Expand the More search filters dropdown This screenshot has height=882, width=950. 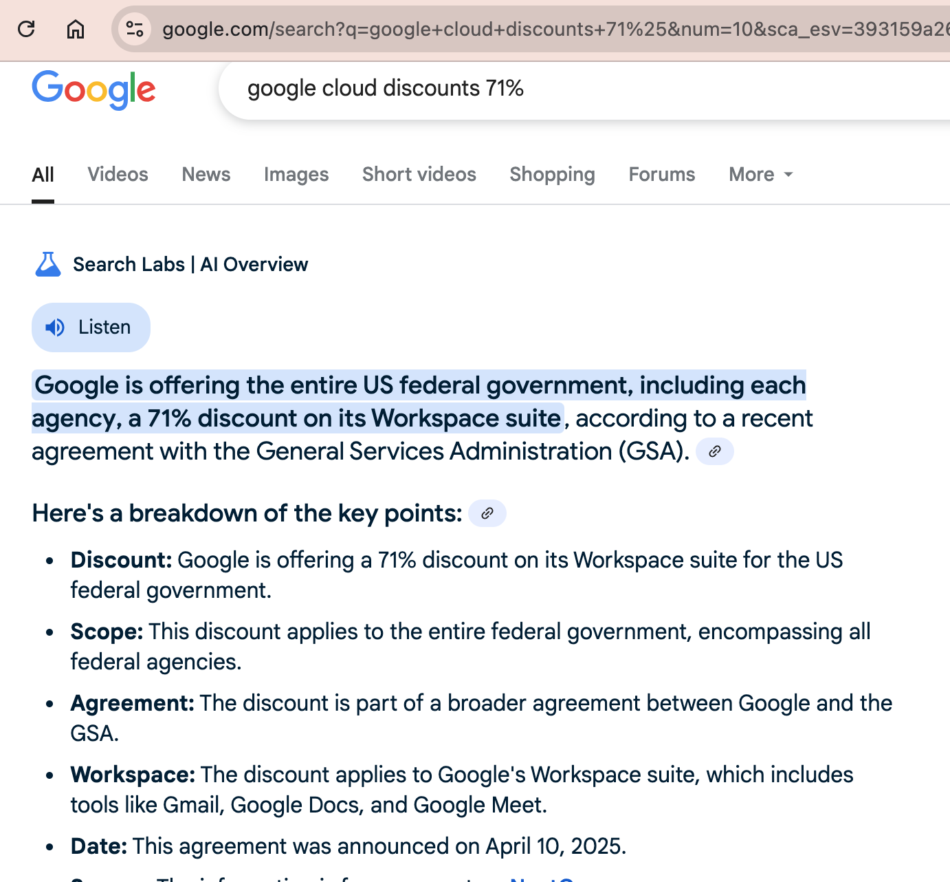coord(761,175)
